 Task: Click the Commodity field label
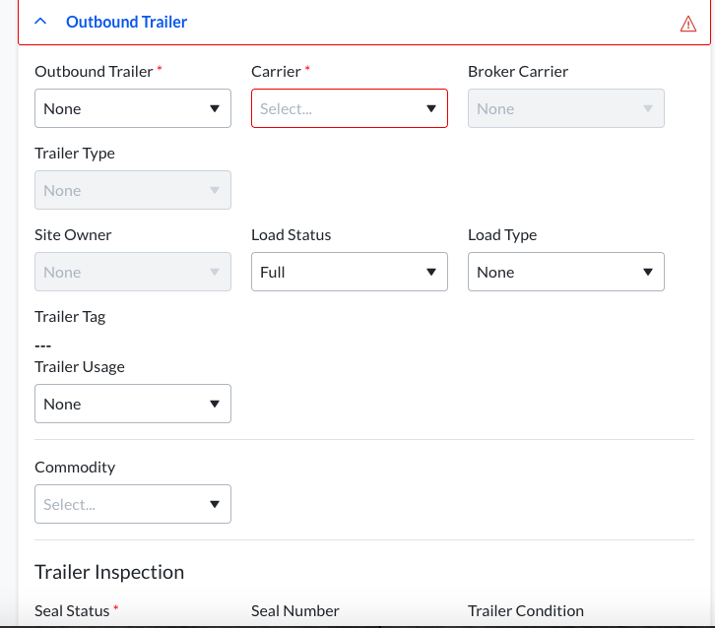[75, 467]
